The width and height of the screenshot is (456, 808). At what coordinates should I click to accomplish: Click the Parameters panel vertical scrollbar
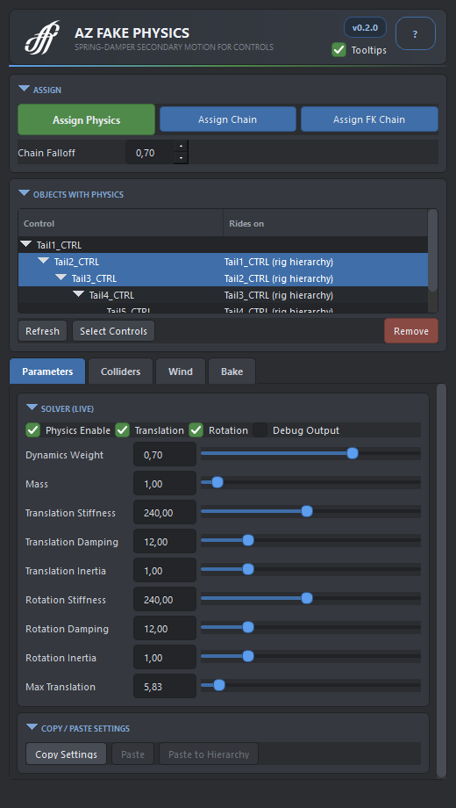pyautogui.click(x=442, y=581)
